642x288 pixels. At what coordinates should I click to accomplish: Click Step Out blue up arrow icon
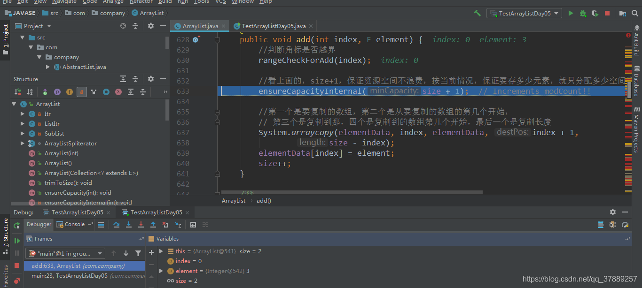tap(153, 225)
